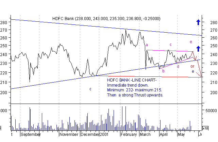The width and height of the screenshot is (218, 142).
Task: Click the pink wave label 'b'
Action: pos(163,71)
